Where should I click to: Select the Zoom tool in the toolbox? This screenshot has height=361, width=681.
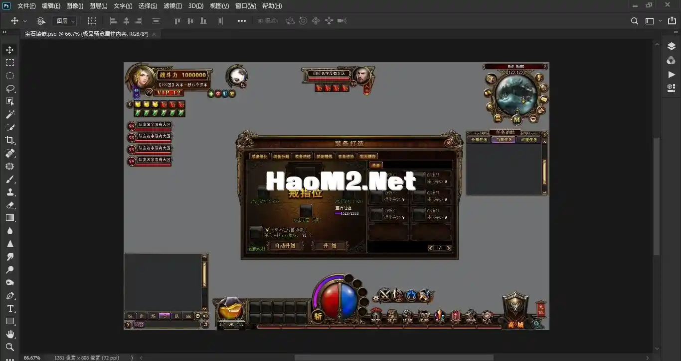pos(10,347)
